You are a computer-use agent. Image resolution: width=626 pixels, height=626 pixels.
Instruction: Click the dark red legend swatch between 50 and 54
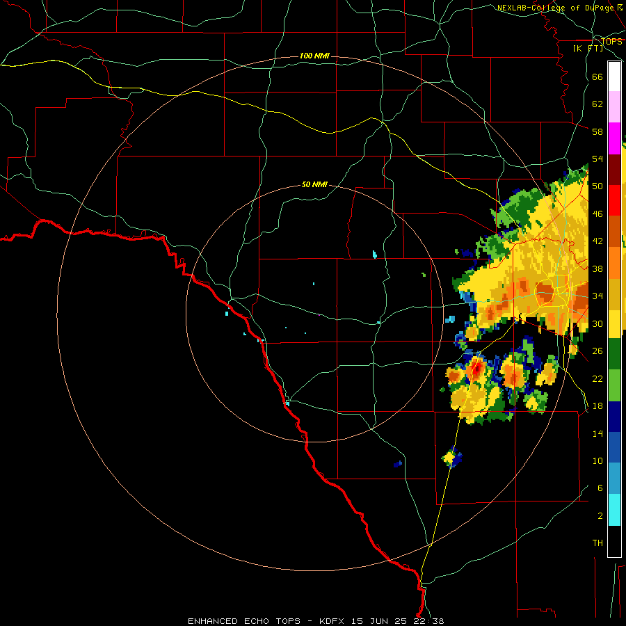coord(614,170)
